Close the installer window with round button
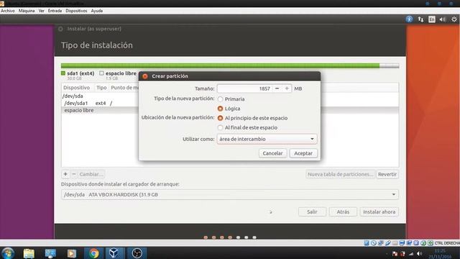 [x=60, y=29]
